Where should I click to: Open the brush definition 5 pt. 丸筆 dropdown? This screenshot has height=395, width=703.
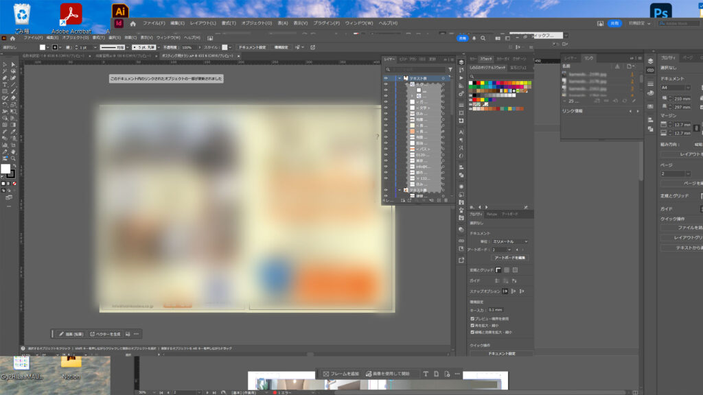click(x=159, y=47)
